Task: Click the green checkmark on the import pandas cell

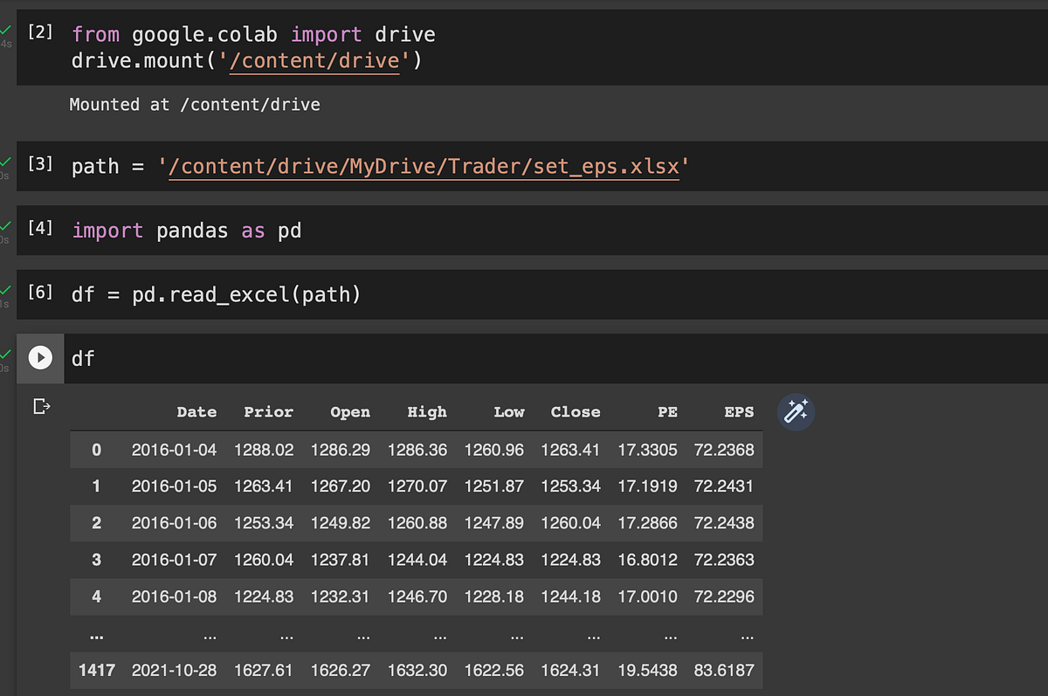Action: [6, 225]
